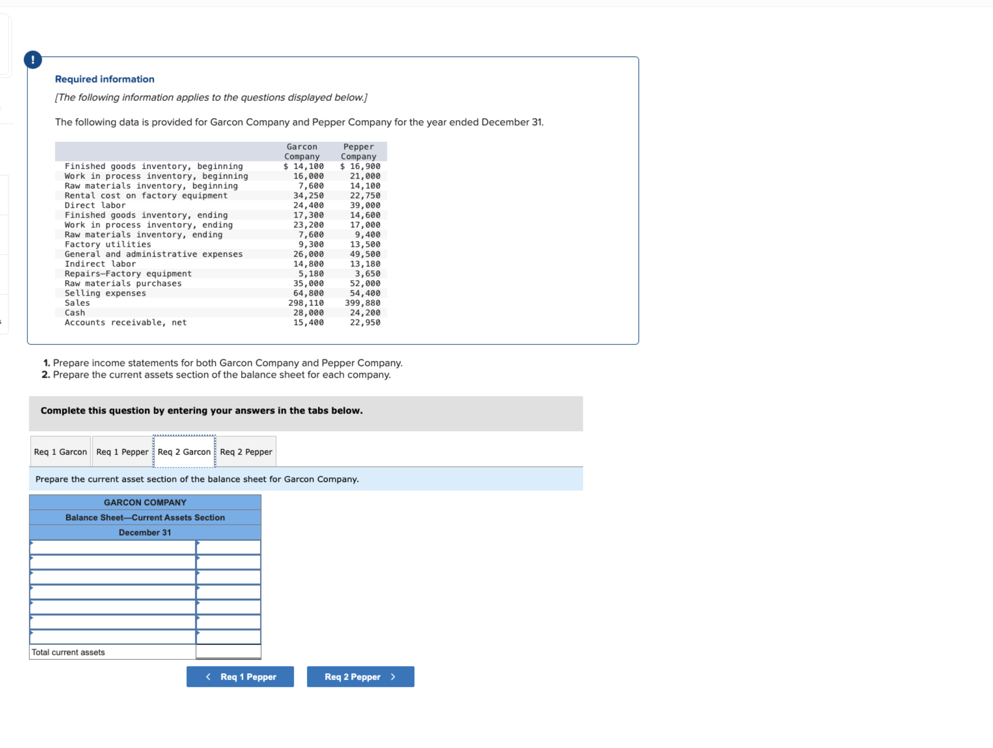The width and height of the screenshot is (993, 748).
Task: Advance using Req 2 Pepper button
Action: click(x=361, y=677)
